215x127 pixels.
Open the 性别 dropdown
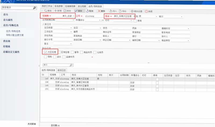[156, 16]
